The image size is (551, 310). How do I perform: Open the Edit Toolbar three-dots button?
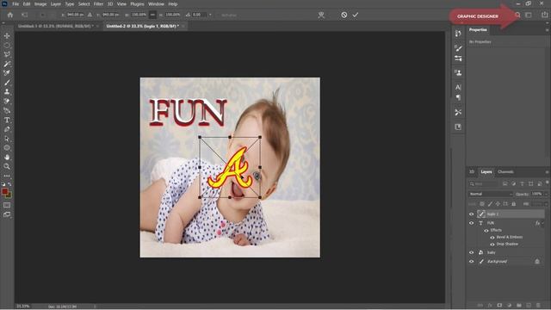7,176
